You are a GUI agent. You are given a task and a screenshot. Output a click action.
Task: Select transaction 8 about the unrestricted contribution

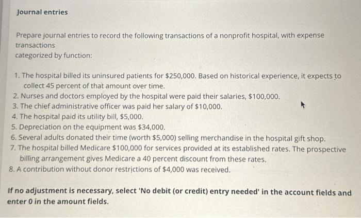120,170
